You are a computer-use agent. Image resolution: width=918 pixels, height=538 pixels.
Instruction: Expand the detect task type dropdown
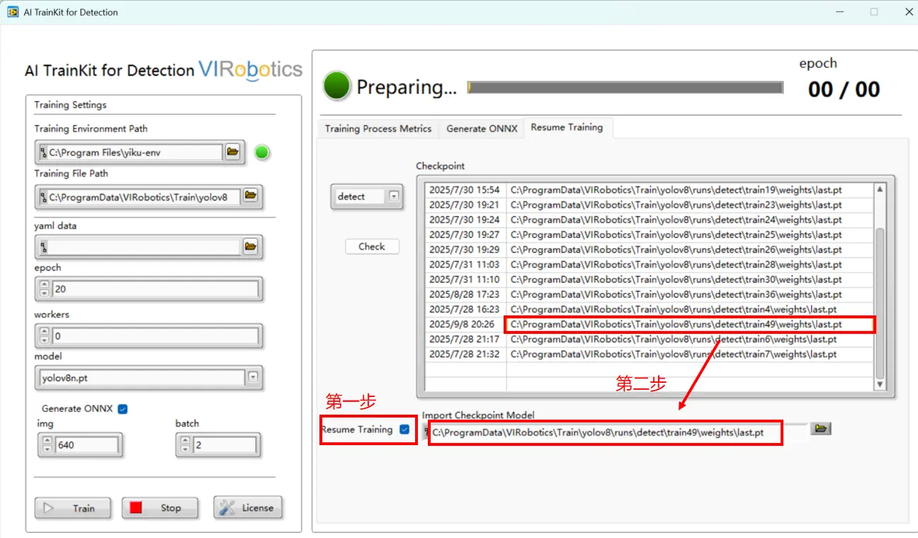click(x=394, y=197)
